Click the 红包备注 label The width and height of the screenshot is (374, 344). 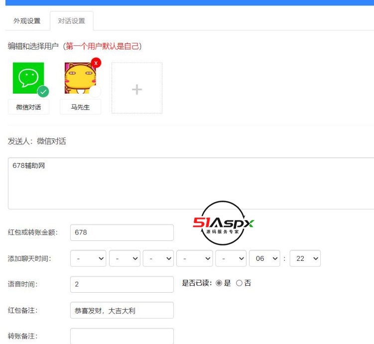tap(23, 310)
